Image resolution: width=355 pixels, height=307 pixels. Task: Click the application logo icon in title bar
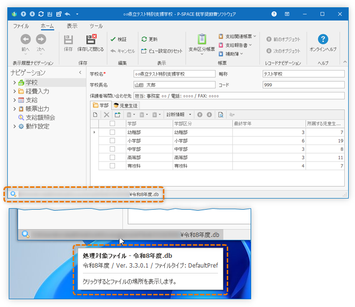click(x=14, y=14)
